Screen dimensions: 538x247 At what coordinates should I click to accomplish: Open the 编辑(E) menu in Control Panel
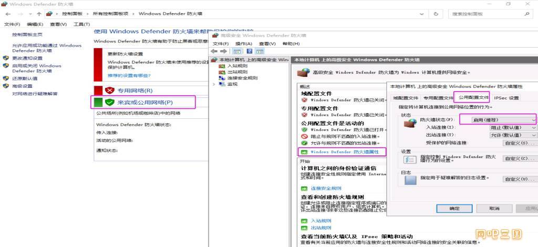pyautogui.click(x=35, y=24)
